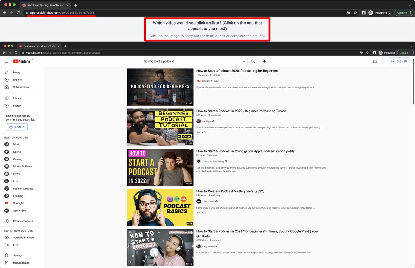Click the magnifier search button

[x=253, y=61]
